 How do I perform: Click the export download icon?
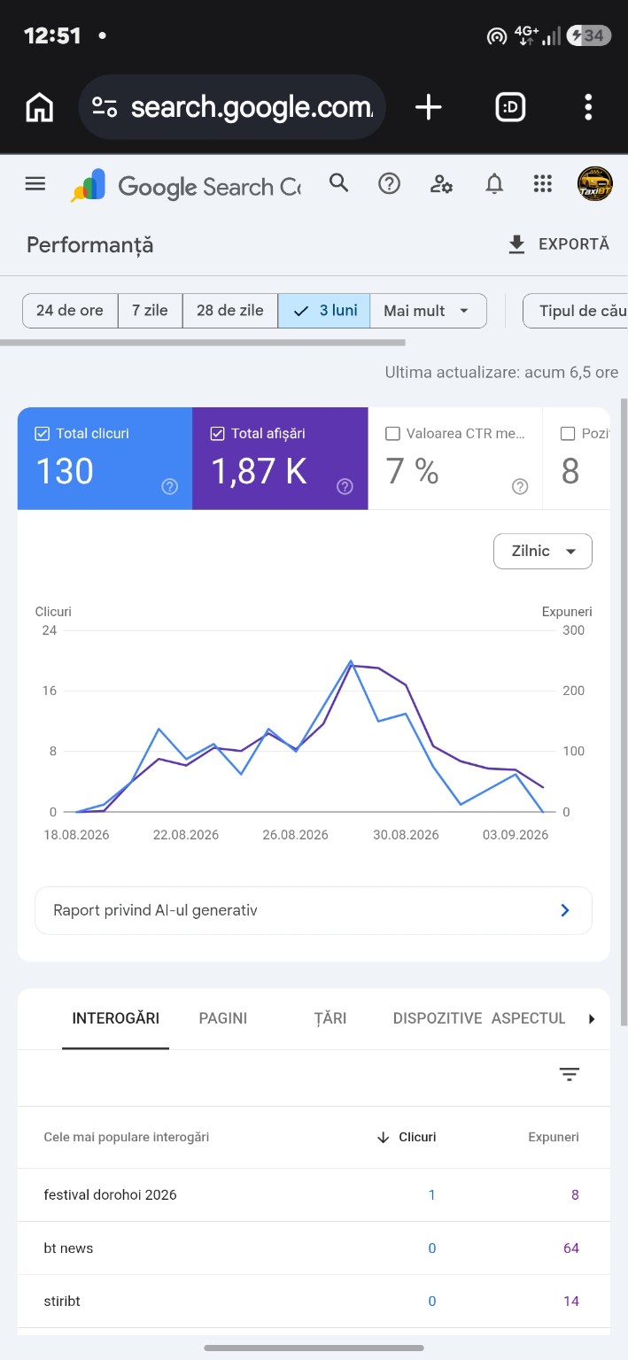[517, 245]
